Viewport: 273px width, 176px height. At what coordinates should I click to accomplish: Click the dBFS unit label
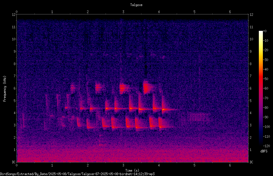tap(264, 151)
